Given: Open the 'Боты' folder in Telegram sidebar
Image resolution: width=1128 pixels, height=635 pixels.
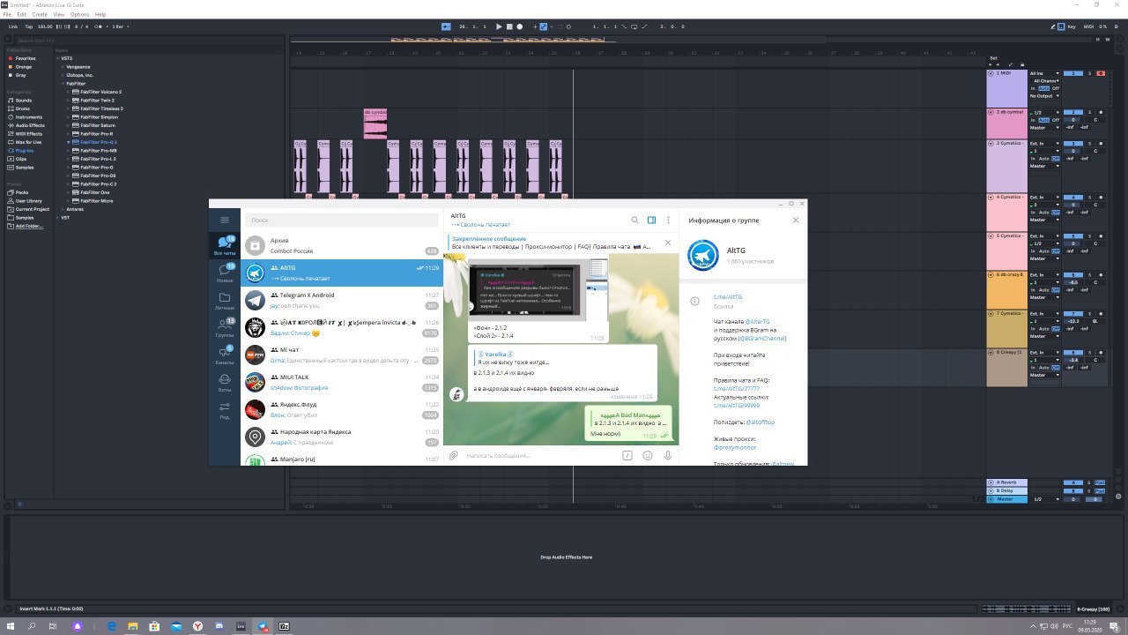Looking at the screenshot, I should click(225, 382).
